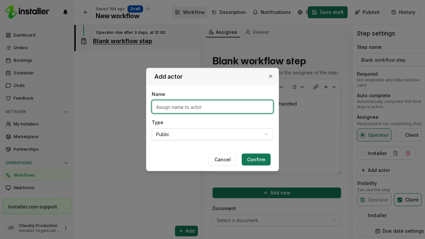This screenshot has width=425, height=239.
Task: Open the Type dropdown showing Public
Action: click(212, 134)
